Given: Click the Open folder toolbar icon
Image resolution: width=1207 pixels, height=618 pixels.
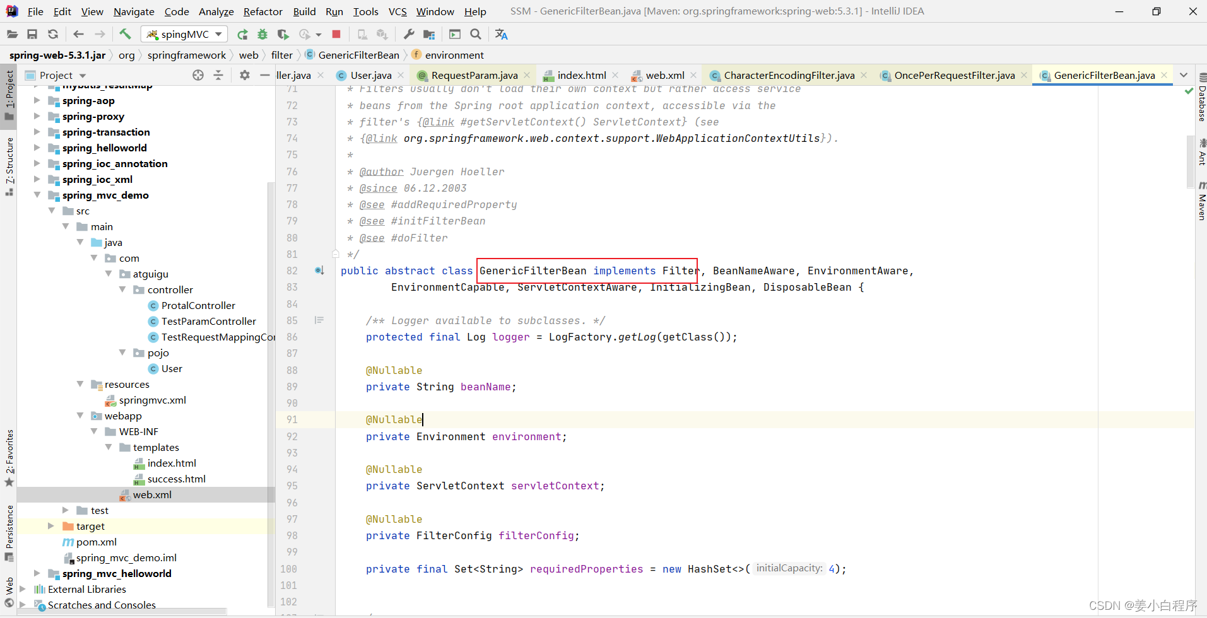Looking at the screenshot, I should click(x=12, y=34).
